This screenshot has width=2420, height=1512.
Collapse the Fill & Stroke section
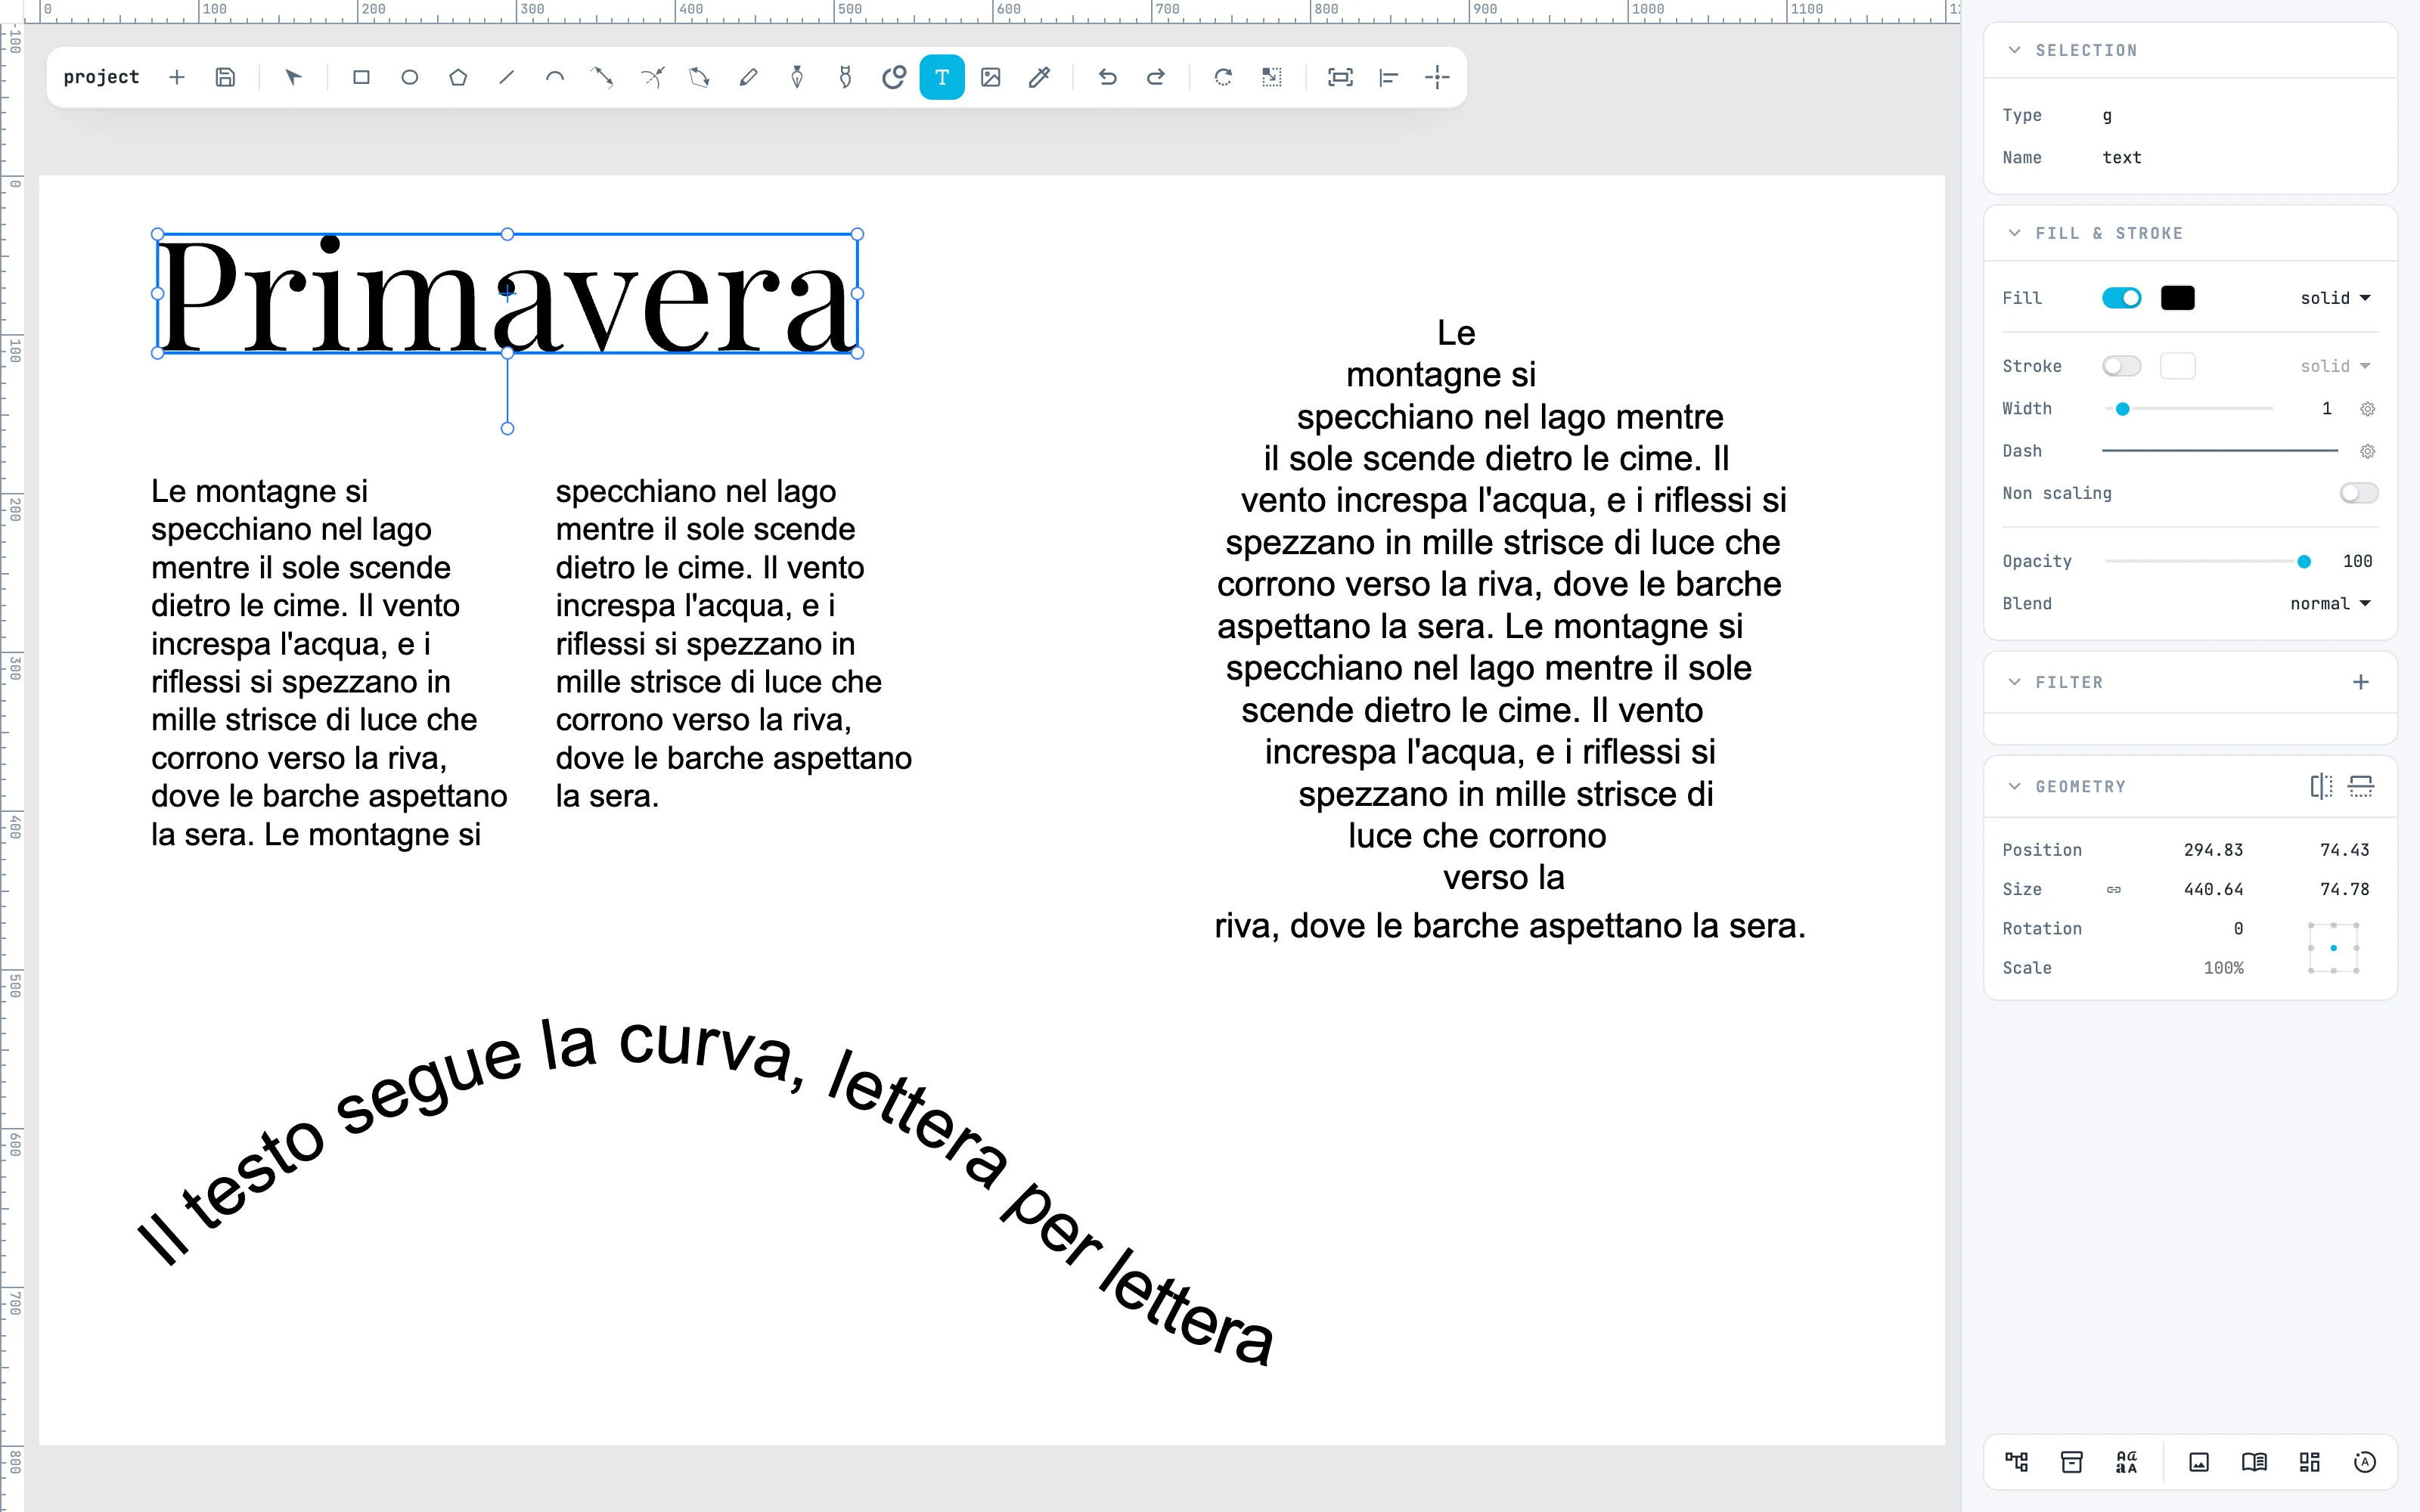pyautogui.click(x=2014, y=233)
